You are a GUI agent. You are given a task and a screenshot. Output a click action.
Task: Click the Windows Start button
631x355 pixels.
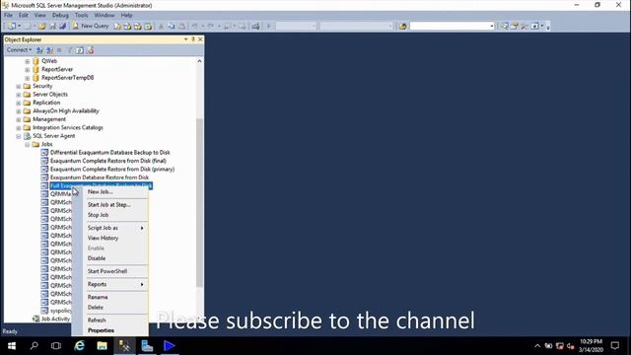[12, 346]
